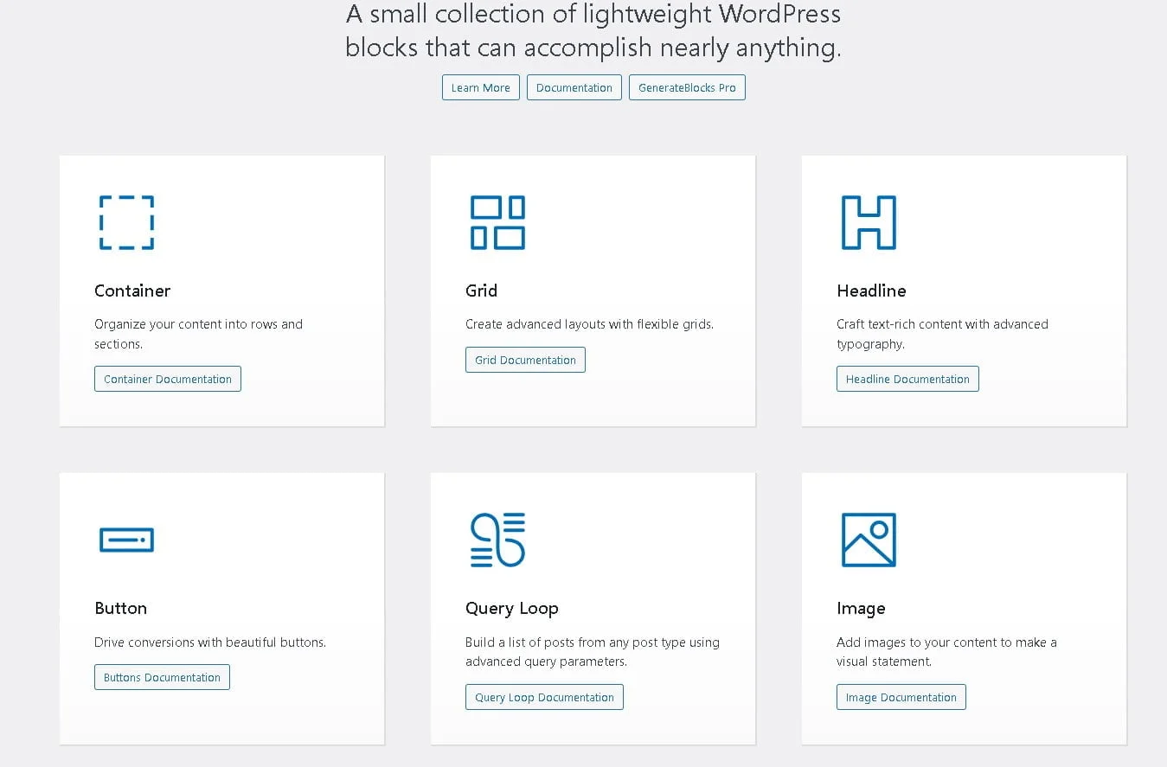Open the main Documentation page
Viewport: 1167px width, 767px height.
574,87
